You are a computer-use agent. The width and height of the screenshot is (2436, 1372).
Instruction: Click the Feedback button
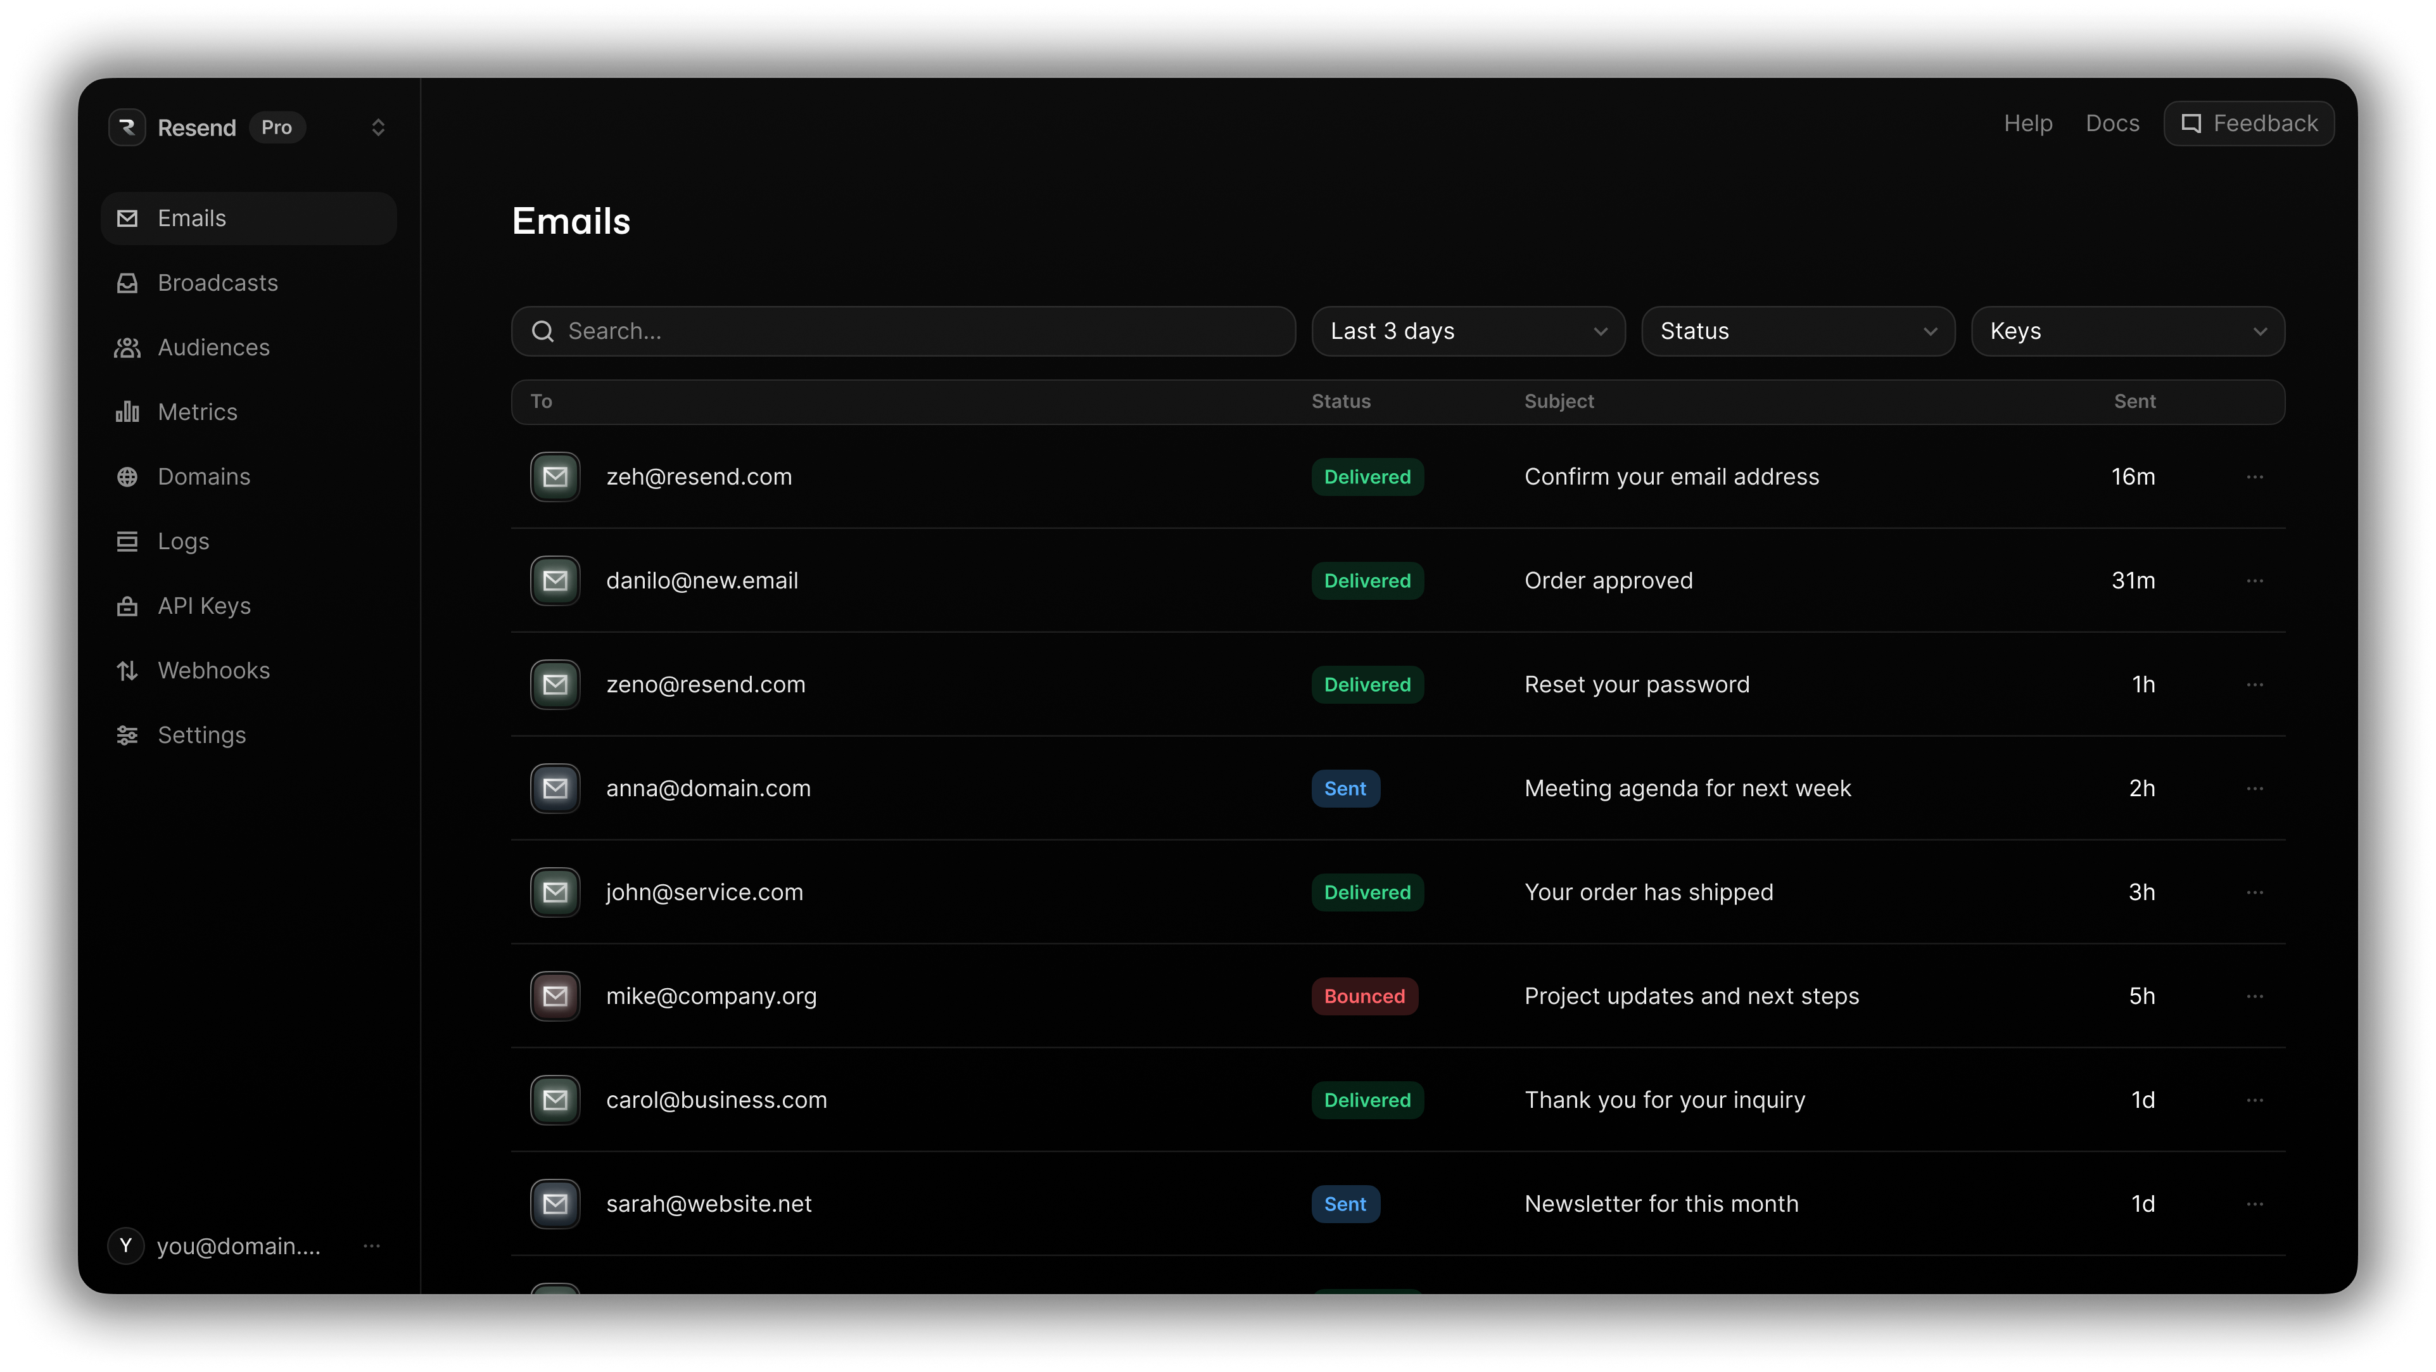tap(2248, 124)
